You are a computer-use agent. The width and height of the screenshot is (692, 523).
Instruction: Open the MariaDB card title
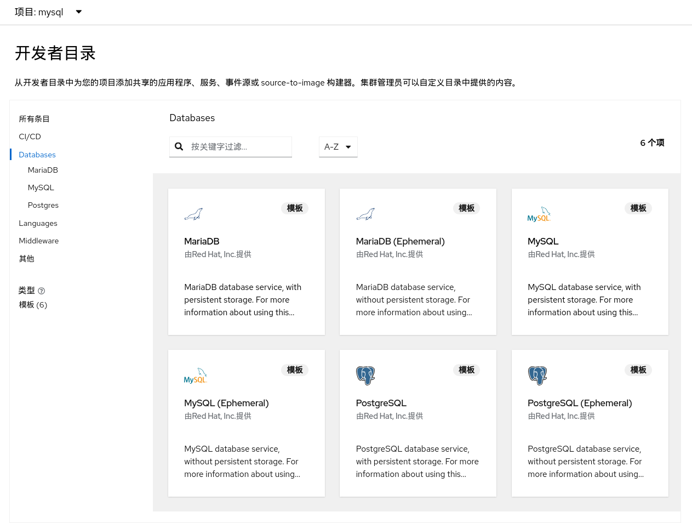pyautogui.click(x=202, y=241)
